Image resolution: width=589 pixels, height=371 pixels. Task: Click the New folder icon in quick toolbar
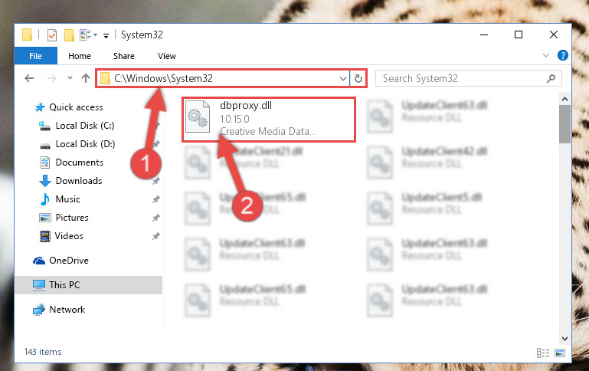pos(69,35)
